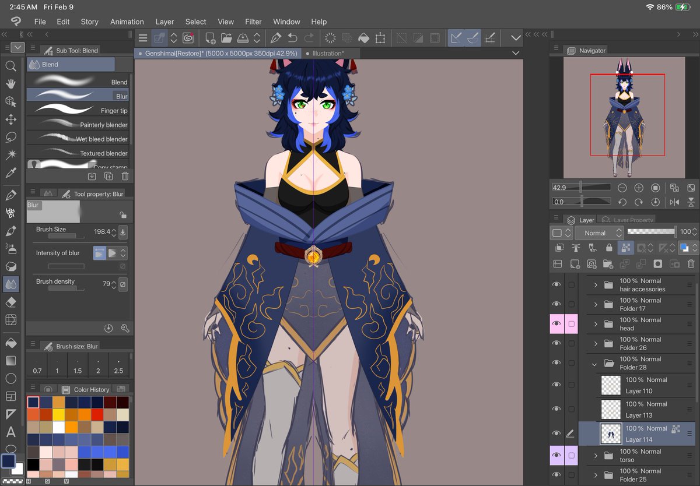The height and width of the screenshot is (486, 700).
Task: Expand the hair accessories folder
Action: click(x=596, y=285)
